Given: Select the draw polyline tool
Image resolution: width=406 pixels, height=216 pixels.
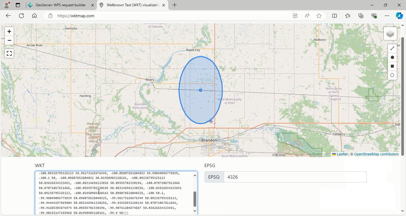Looking at the screenshot, I should click(x=392, y=48).
